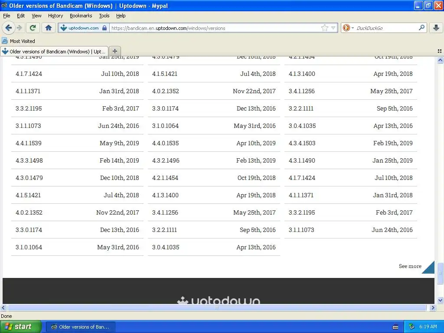
Task: Open the Edit menu
Action: (x=21, y=16)
